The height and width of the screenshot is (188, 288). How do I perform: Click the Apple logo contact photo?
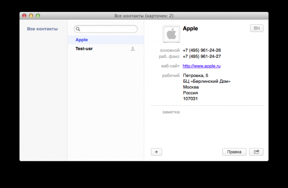[171, 34]
